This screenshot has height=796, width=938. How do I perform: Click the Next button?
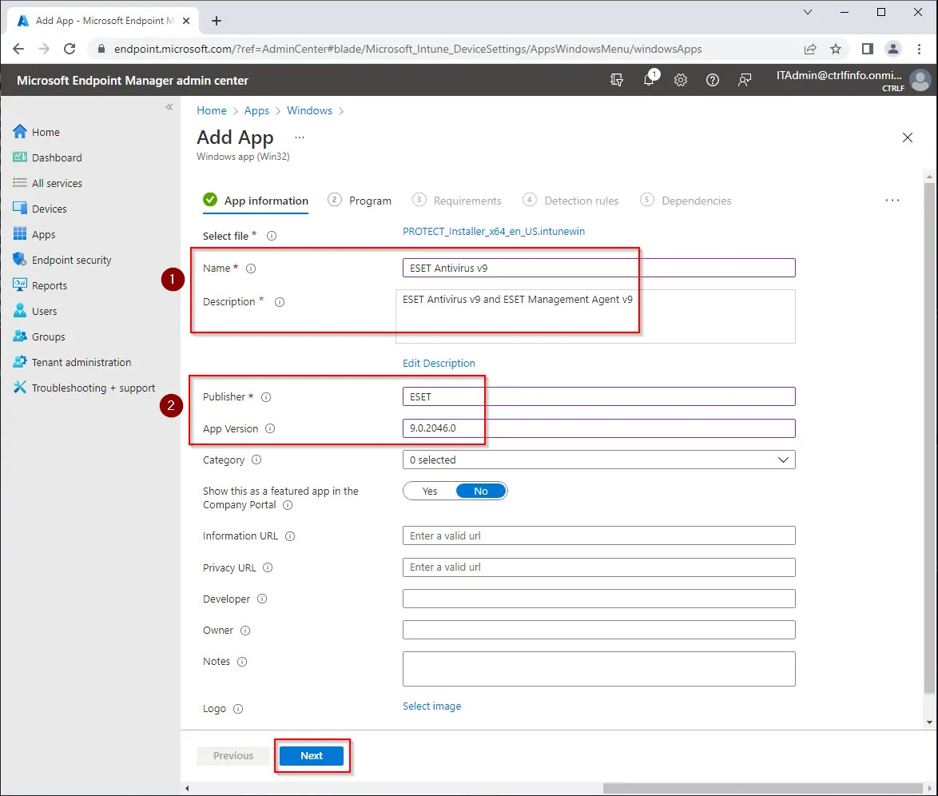point(312,755)
